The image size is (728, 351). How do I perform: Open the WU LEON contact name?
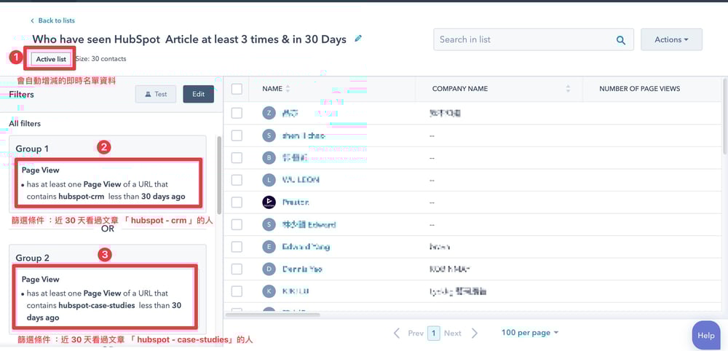301,180
